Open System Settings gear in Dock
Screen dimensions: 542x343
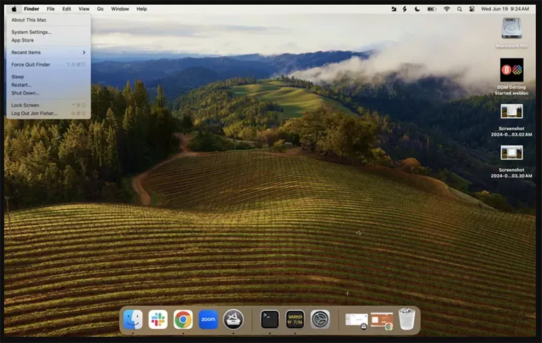point(320,319)
